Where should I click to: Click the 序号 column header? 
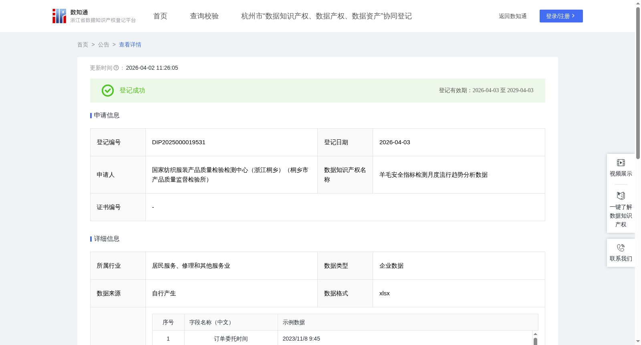point(168,322)
